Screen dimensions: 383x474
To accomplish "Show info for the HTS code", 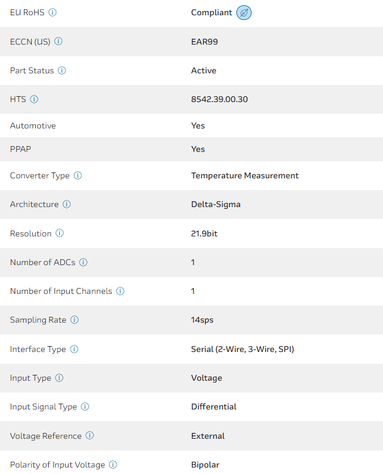I will [34, 99].
